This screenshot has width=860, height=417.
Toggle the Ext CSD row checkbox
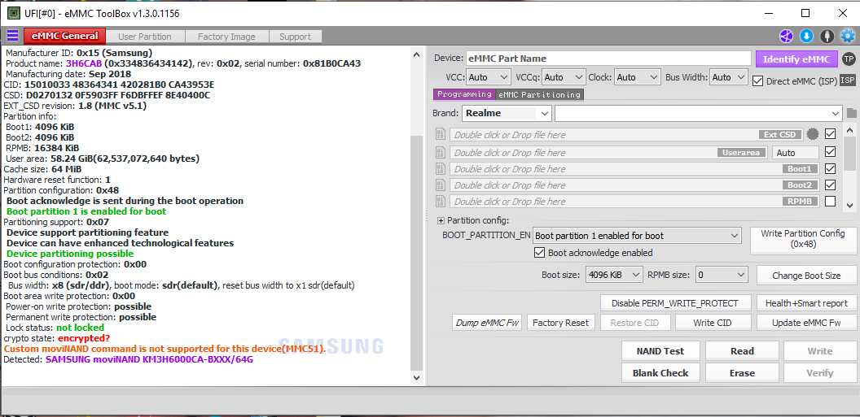tap(831, 133)
